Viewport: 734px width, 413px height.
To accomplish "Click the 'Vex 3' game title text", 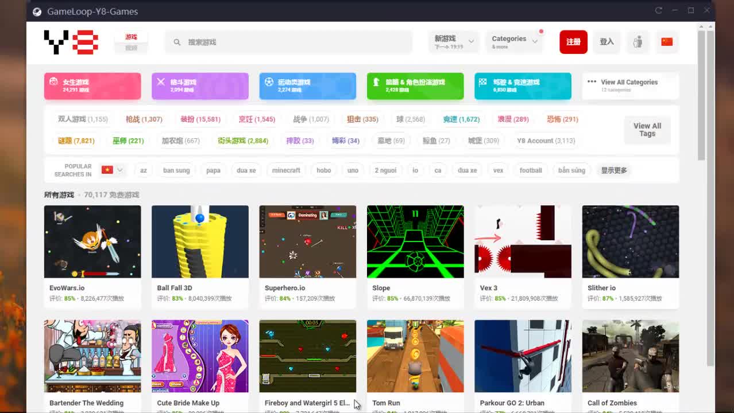I will [x=489, y=288].
